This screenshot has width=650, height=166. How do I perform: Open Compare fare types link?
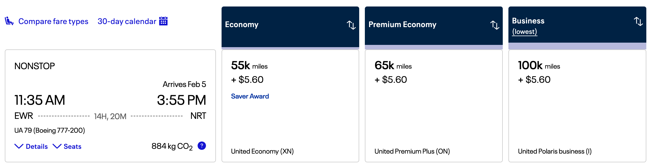tap(53, 21)
